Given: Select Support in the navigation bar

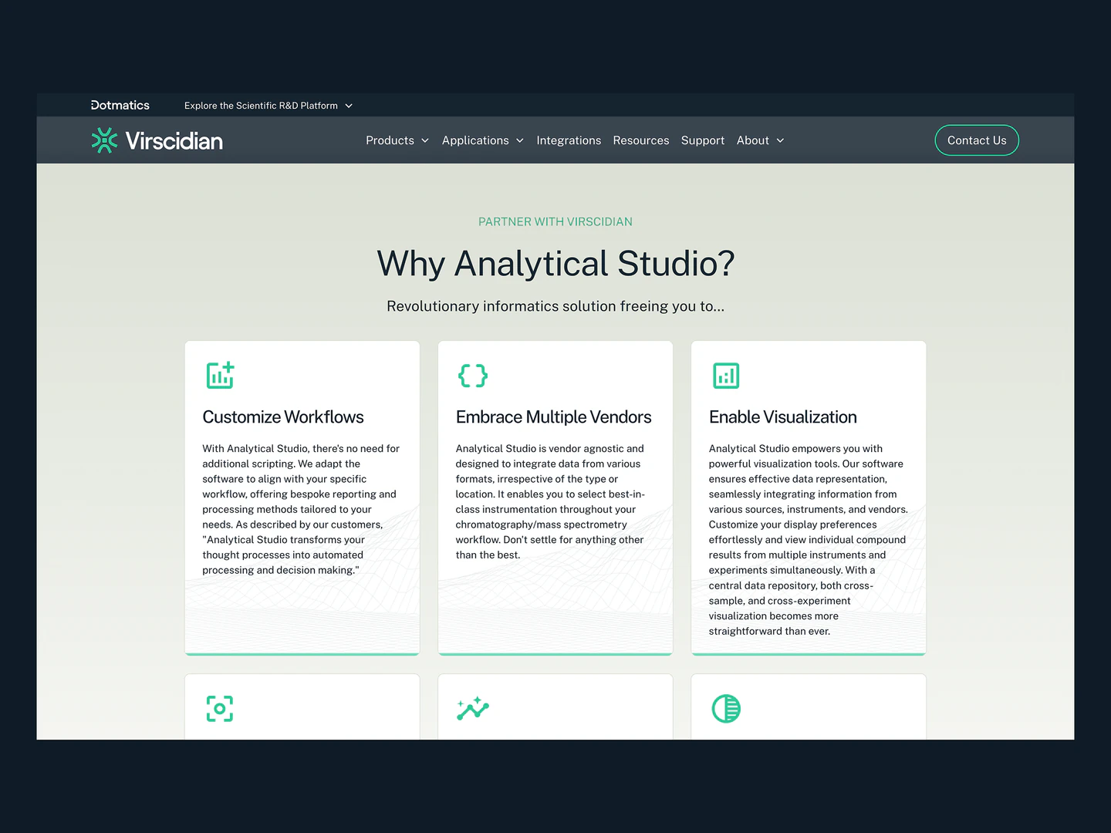Looking at the screenshot, I should pos(703,140).
